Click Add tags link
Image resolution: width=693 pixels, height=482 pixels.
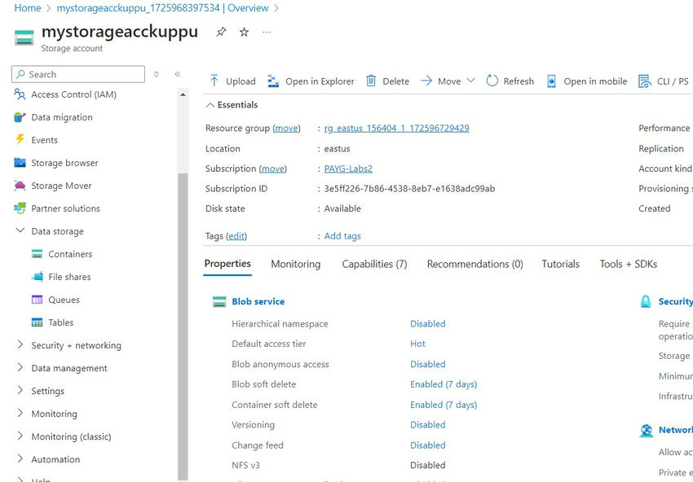342,235
